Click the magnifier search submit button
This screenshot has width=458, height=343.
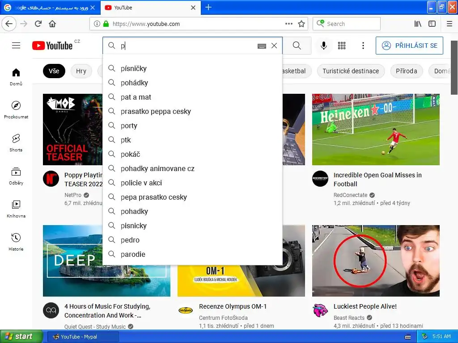[297, 46]
